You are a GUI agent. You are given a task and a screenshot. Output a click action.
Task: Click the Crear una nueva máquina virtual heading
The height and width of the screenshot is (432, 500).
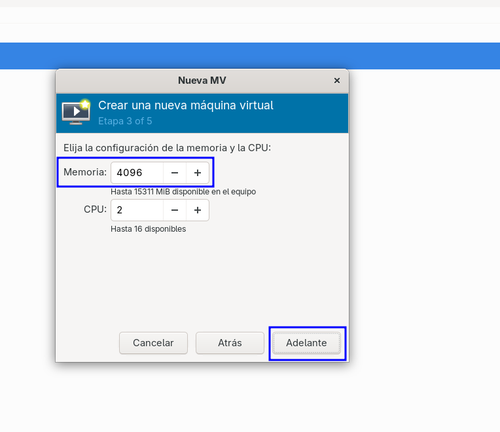[x=186, y=105]
